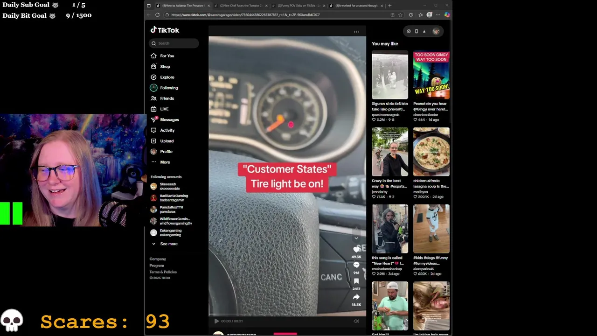The height and width of the screenshot is (336, 597).
Task: Open Profile from the sidebar
Action: click(161, 152)
